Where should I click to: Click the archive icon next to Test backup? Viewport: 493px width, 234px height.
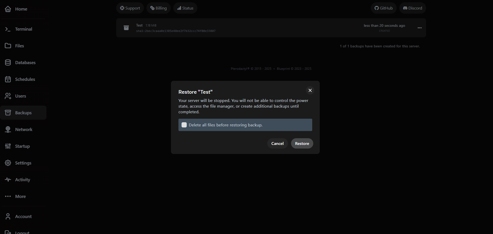[126, 28]
